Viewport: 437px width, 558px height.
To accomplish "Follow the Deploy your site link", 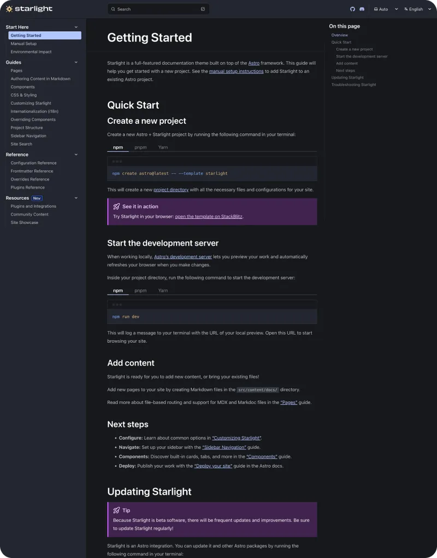I will (x=213, y=466).
